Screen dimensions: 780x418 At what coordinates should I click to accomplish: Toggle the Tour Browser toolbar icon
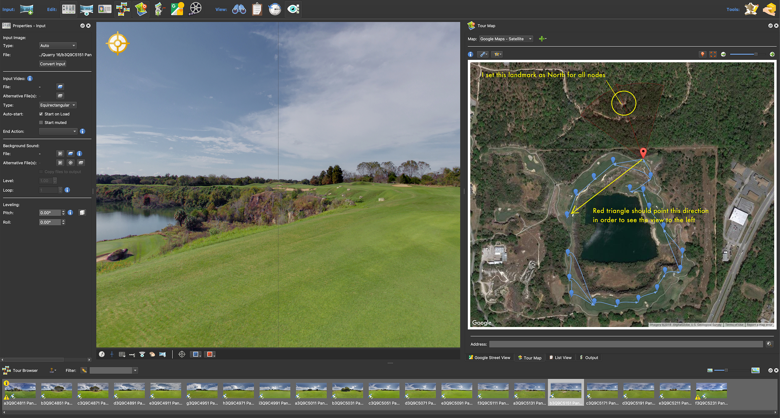(123, 9)
